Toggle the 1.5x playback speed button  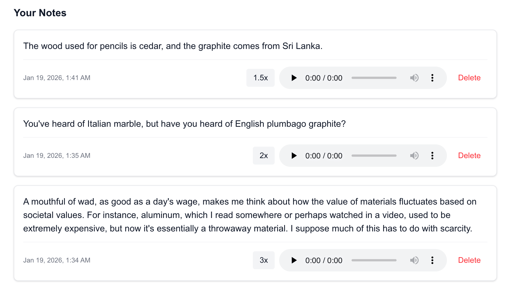tap(260, 78)
